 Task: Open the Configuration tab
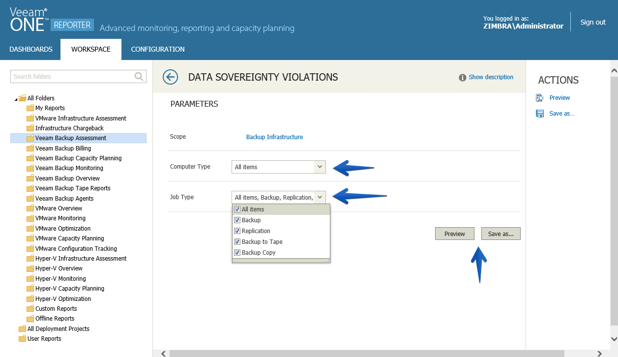coord(158,49)
